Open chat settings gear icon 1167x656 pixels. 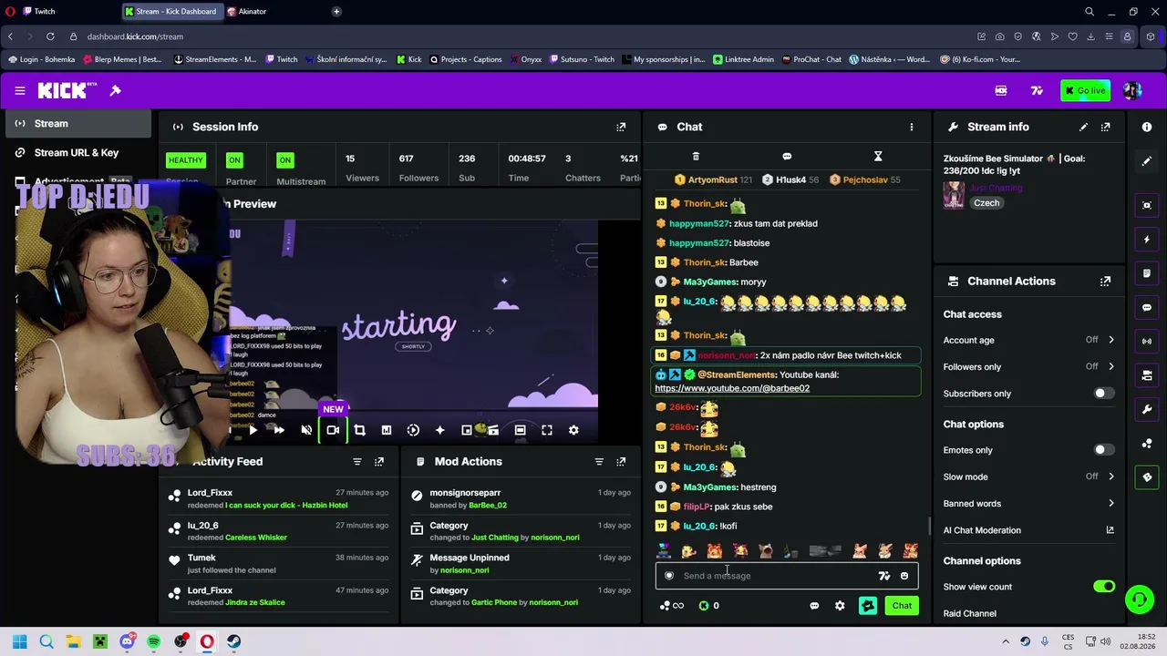840,606
